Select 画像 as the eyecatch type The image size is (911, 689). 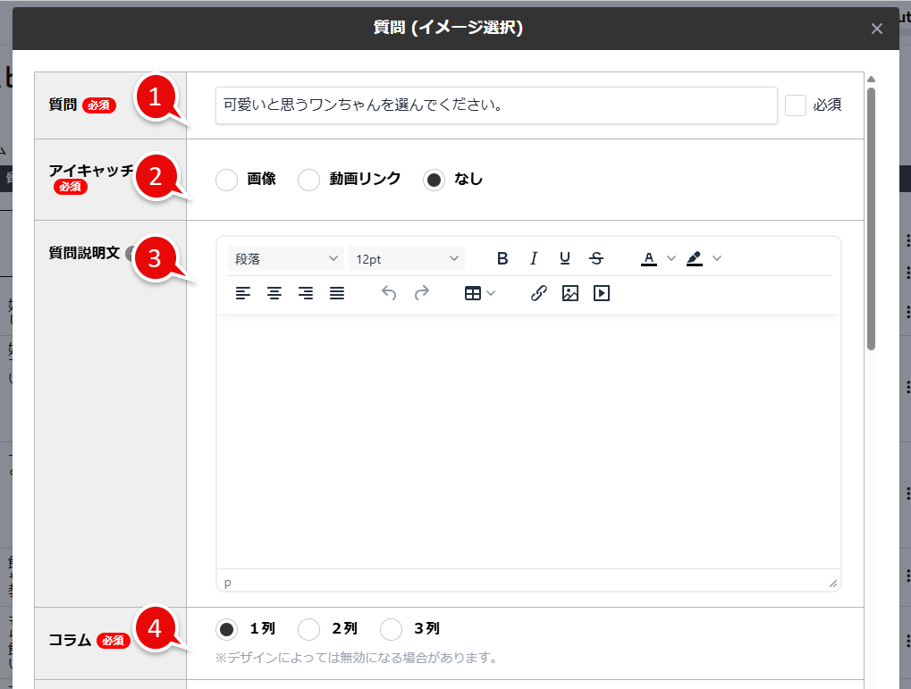(x=226, y=180)
